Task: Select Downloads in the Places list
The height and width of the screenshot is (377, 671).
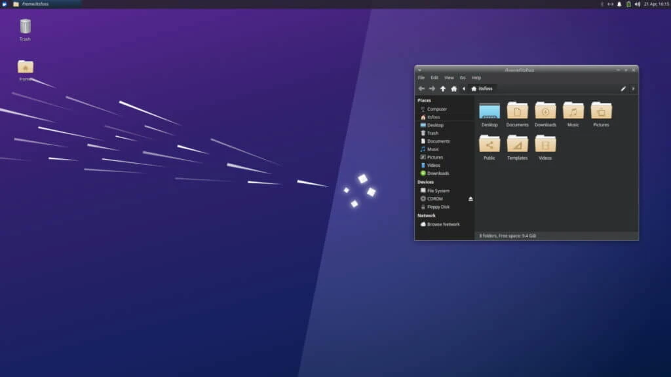Action: 439,173
